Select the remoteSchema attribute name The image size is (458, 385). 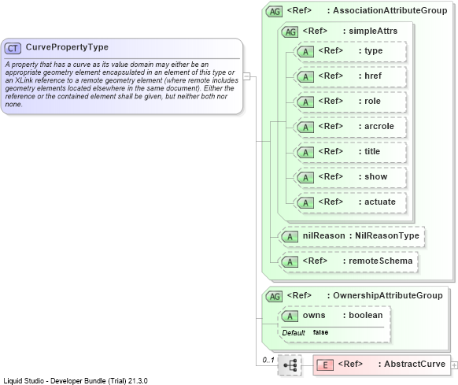click(x=381, y=261)
